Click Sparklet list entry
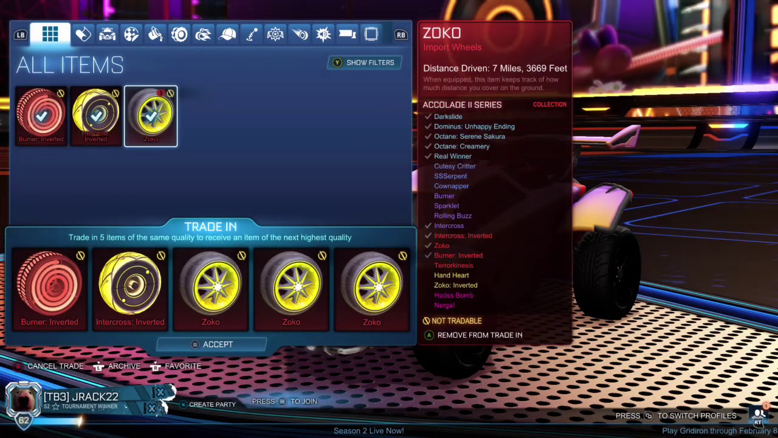 point(446,206)
